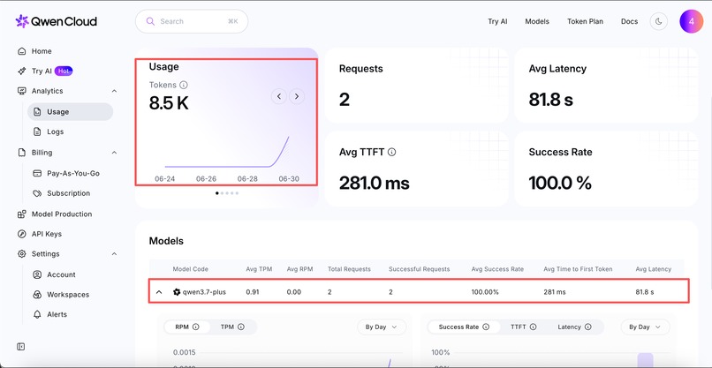The image size is (712, 368).
Task: Toggle dark mode moon icon
Action: 658,21
